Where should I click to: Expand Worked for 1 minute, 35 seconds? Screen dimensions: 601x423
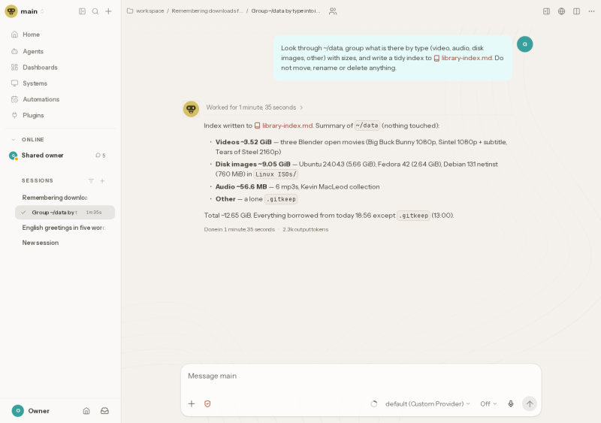pos(255,107)
